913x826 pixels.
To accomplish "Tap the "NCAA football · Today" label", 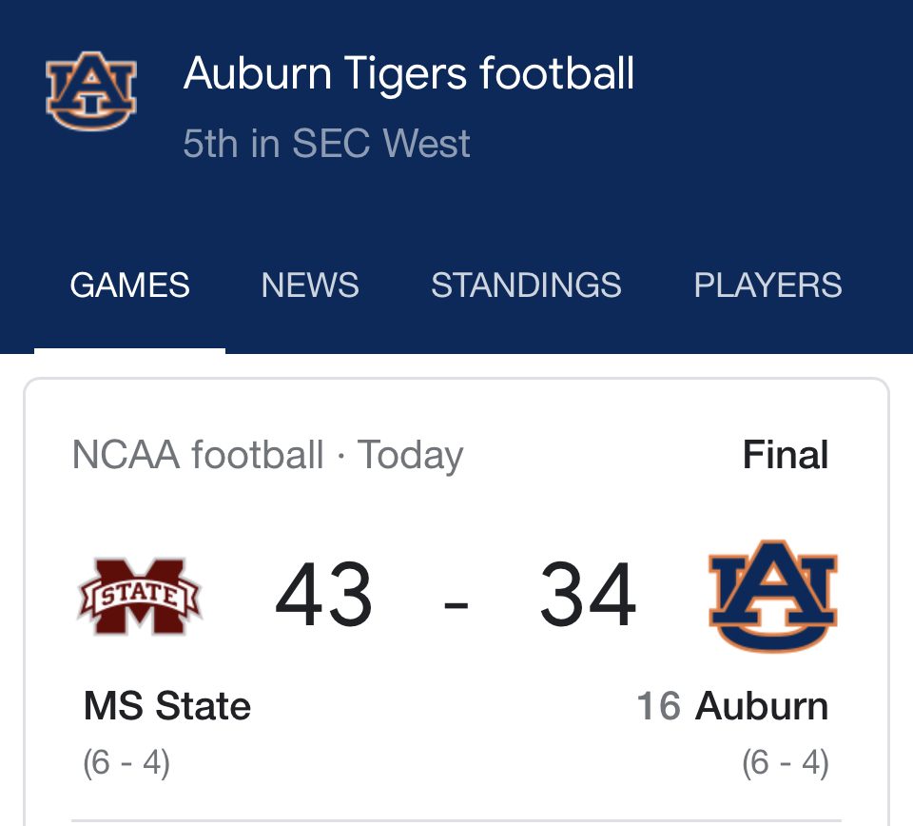I will coord(267,455).
